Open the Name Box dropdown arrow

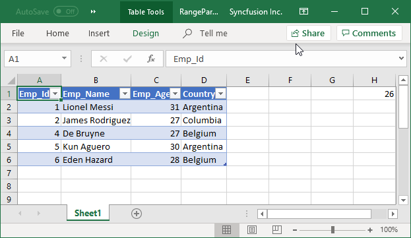coord(64,58)
